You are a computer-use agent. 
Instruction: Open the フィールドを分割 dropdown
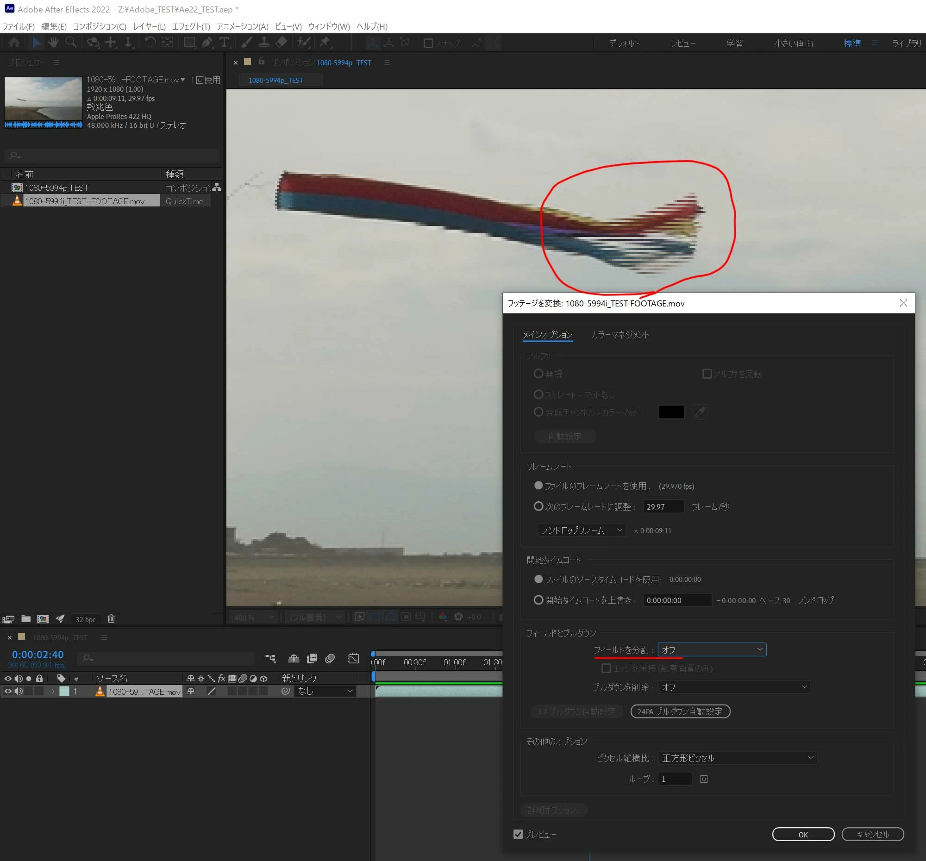click(x=711, y=649)
